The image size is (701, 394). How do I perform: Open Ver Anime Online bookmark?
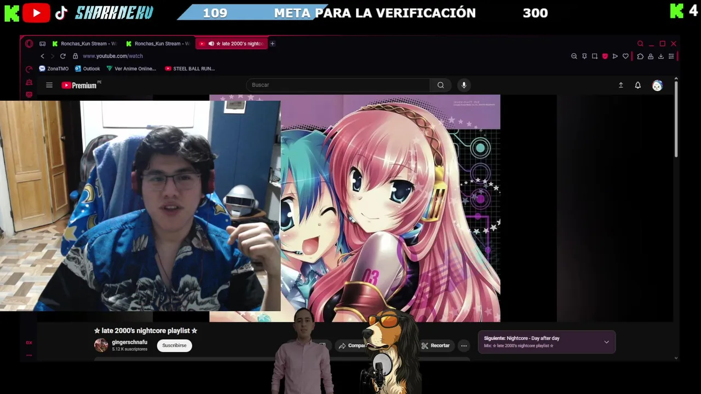pyautogui.click(x=131, y=69)
